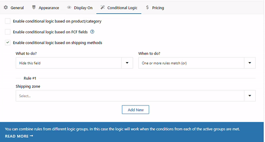
Task: Switch to the General tab
Action: coord(17,8)
